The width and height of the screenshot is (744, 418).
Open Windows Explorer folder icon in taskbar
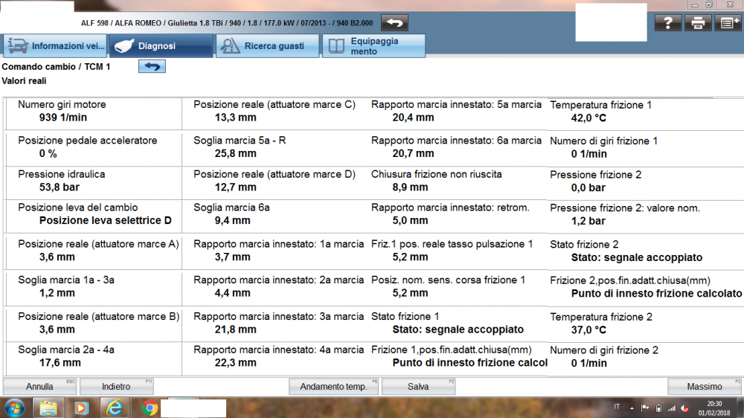(x=48, y=408)
